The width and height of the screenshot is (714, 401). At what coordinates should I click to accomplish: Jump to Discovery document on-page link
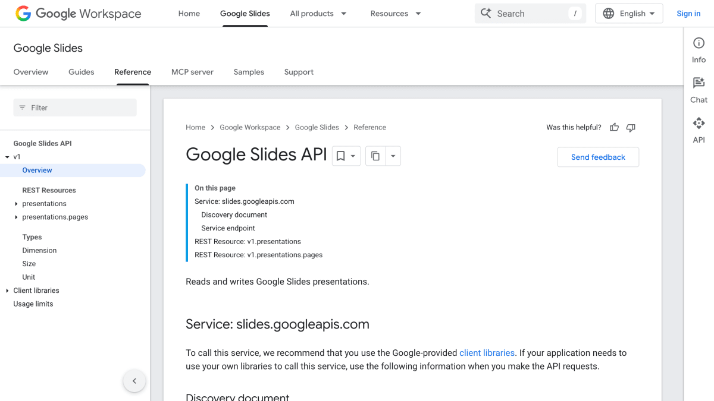pos(234,215)
